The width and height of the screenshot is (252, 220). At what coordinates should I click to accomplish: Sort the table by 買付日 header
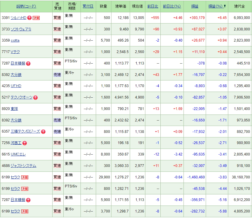[x=88, y=6]
